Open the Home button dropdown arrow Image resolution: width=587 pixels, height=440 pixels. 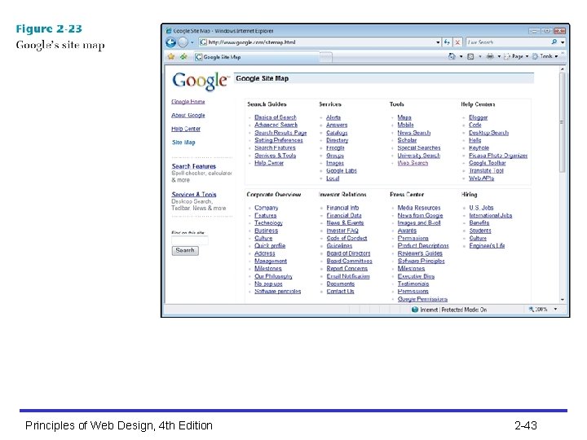(461, 56)
